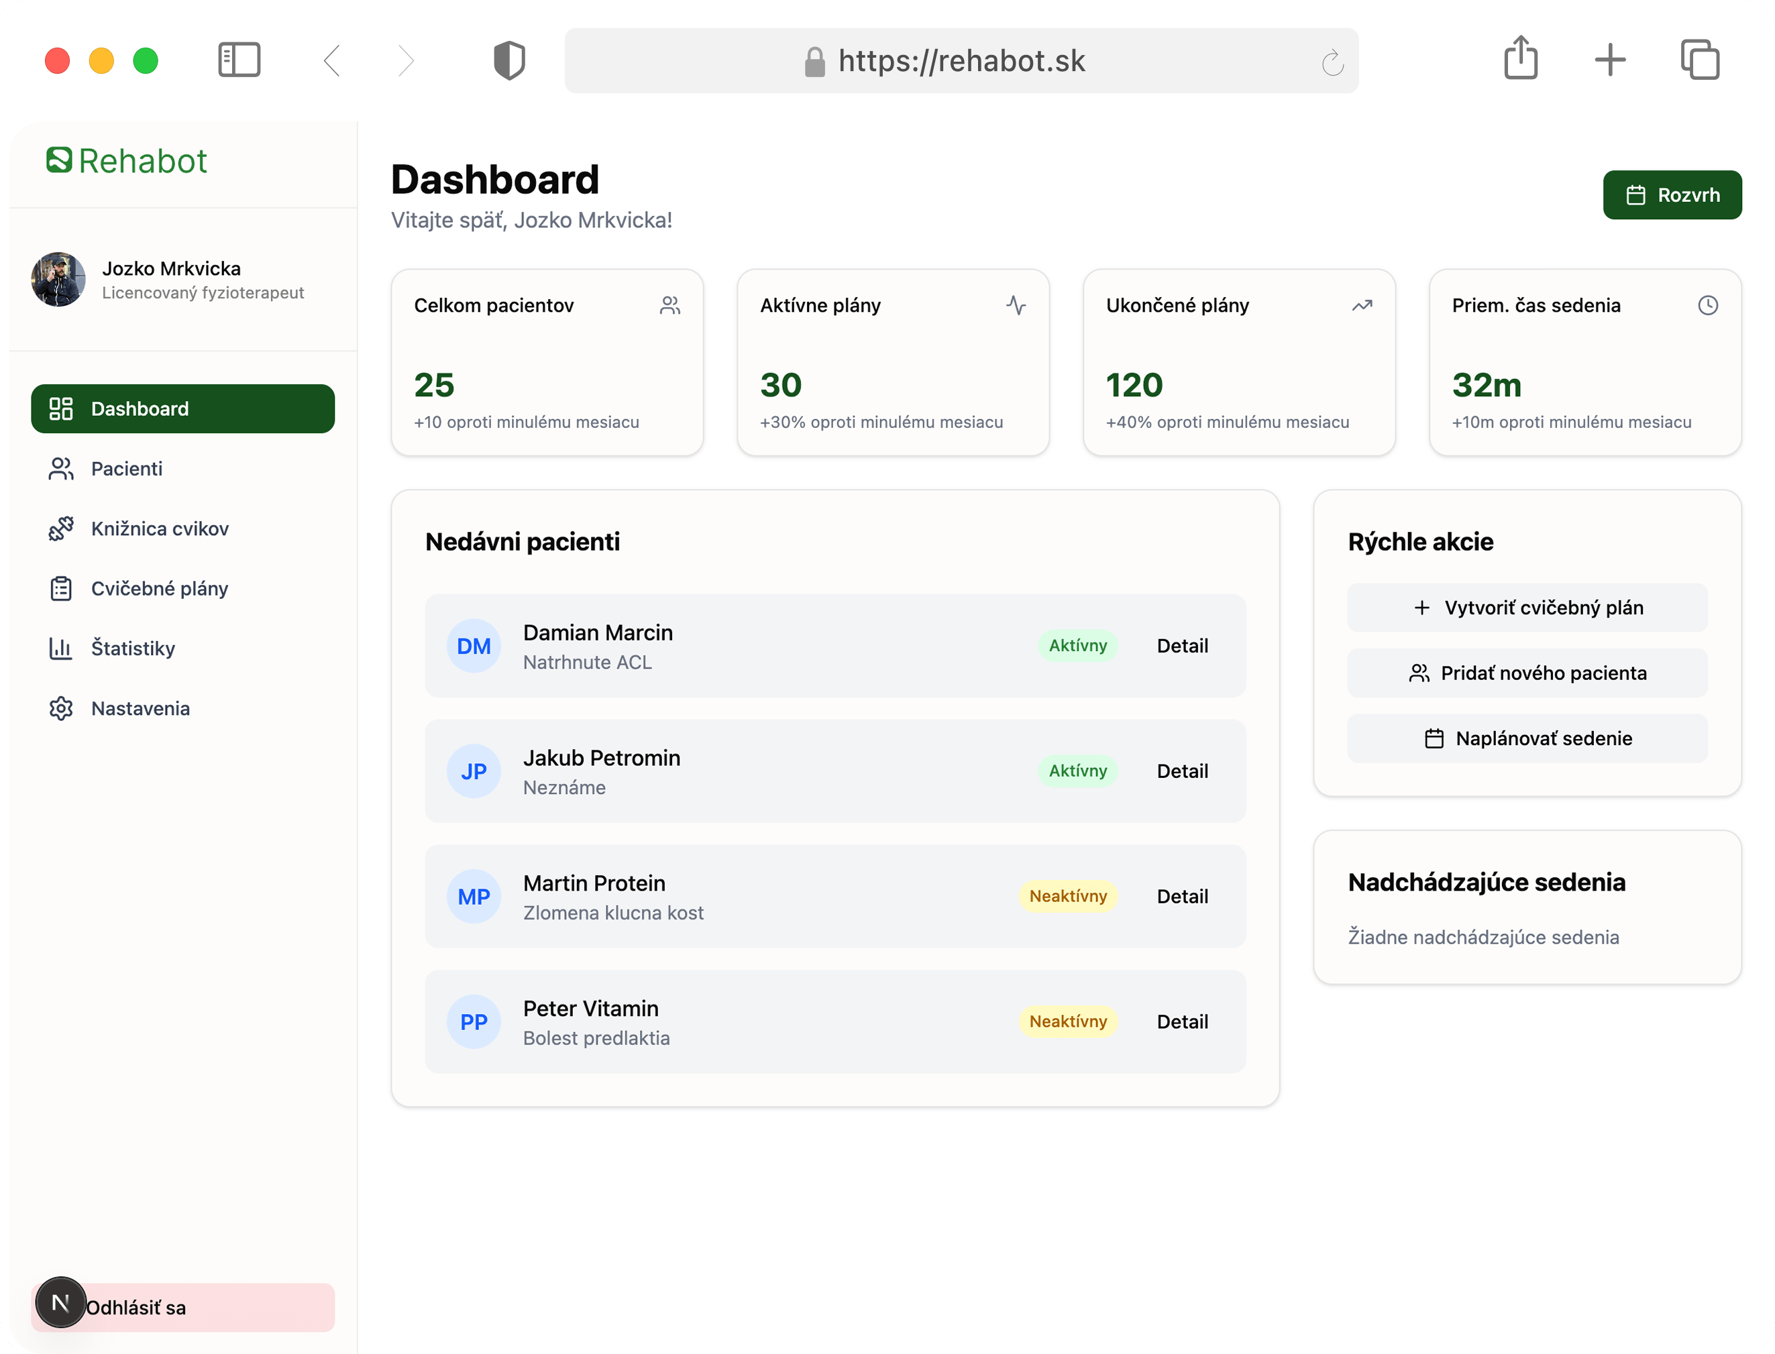Click the trend arrow icon on Ukončené plány
The width and height of the screenshot is (1775, 1354).
click(x=1362, y=305)
